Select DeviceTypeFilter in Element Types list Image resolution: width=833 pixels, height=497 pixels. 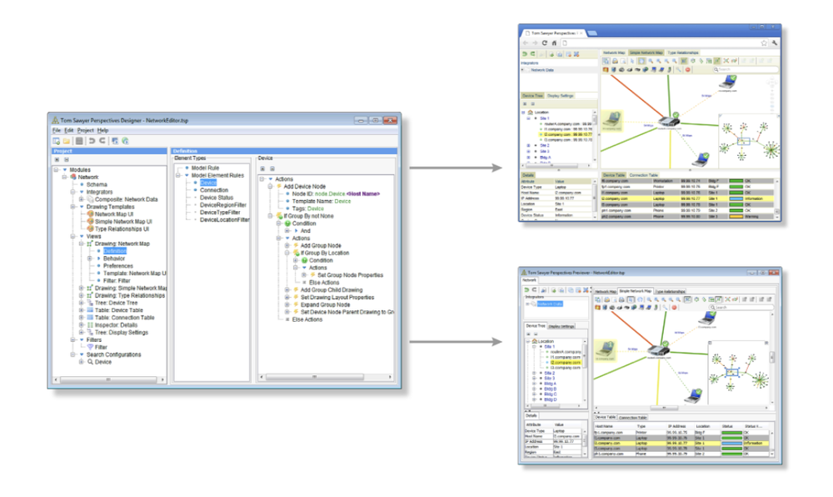pos(220,212)
